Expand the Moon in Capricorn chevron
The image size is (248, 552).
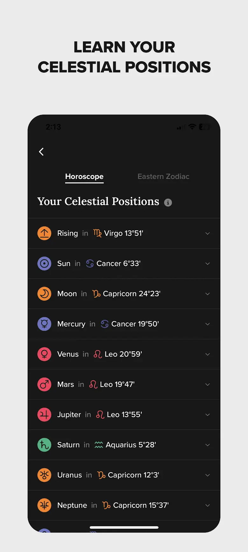click(x=208, y=294)
